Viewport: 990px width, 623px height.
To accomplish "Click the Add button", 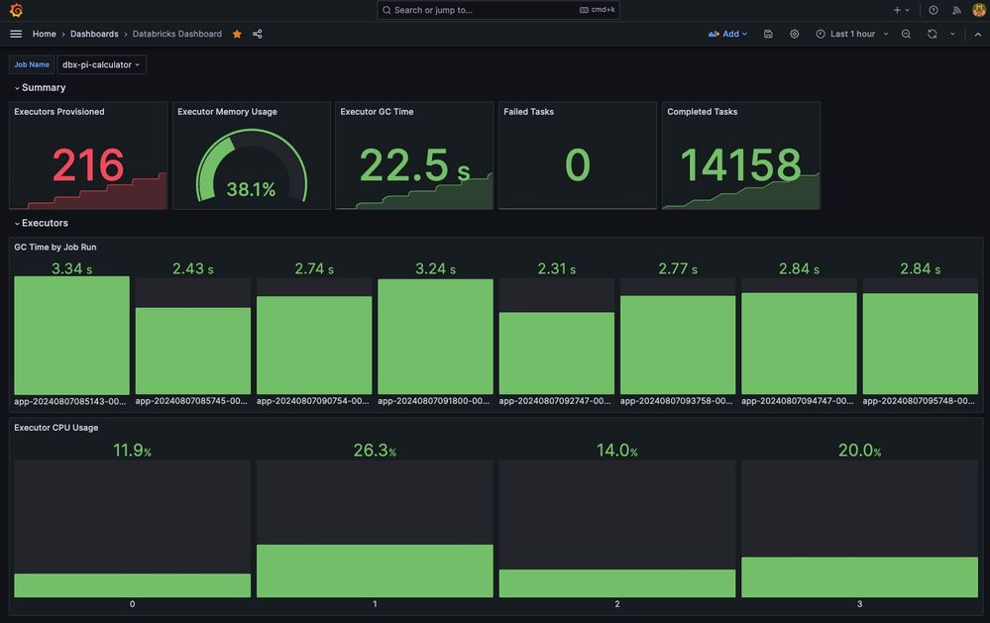I will coord(728,34).
